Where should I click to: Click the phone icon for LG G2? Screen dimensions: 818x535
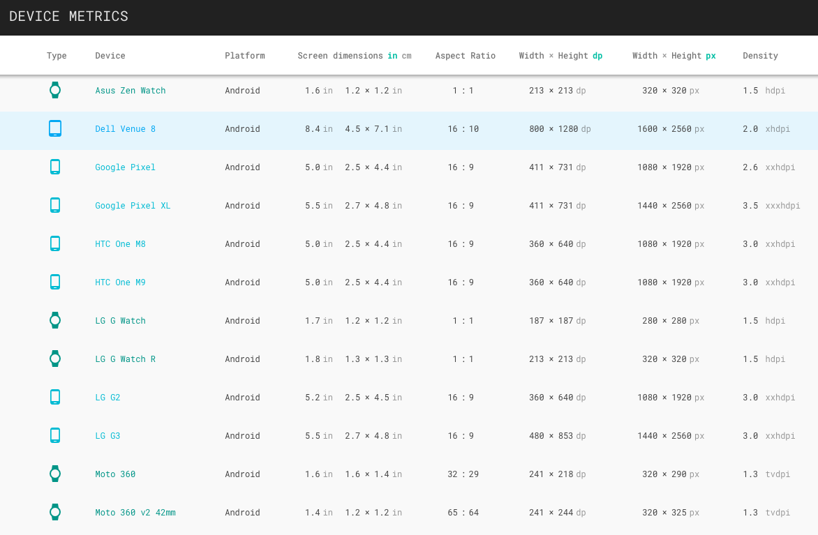click(x=54, y=398)
